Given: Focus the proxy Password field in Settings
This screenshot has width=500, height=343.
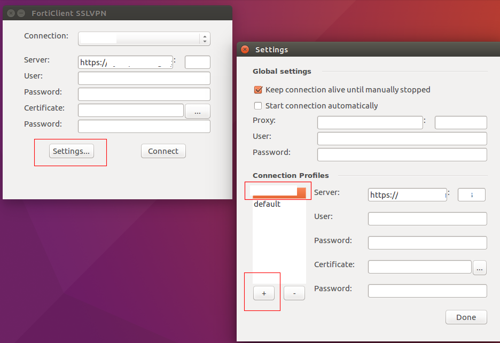Looking at the screenshot, I should [x=402, y=154].
